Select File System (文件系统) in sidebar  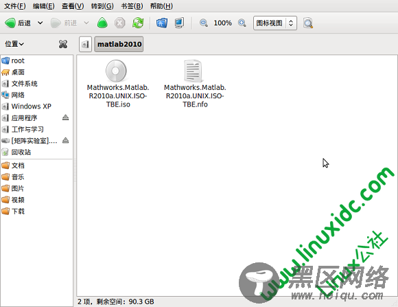pyautogui.click(x=36, y=84)
